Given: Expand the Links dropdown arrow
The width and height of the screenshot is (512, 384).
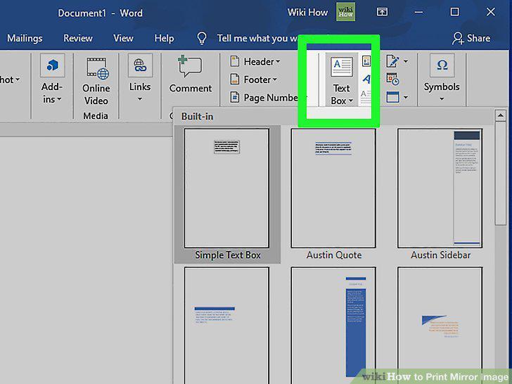Looking at the screenshot, I should coord(140,99).
